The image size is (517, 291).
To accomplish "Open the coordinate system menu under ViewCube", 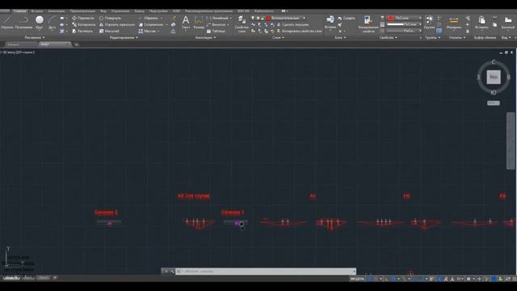I will (494, 103).
